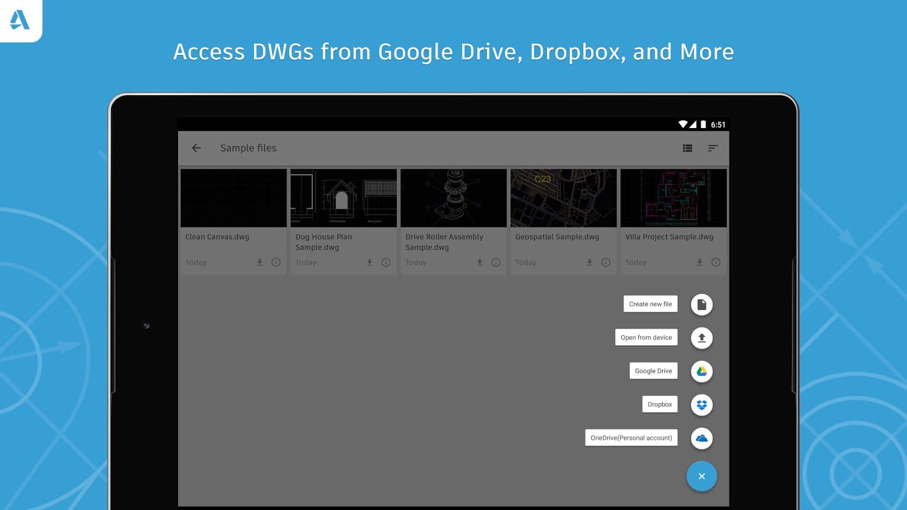Image resolution: width=907 pixels, height=510 pixels.
Task: Click the Open from device upload icon
Action: (701, 338)
